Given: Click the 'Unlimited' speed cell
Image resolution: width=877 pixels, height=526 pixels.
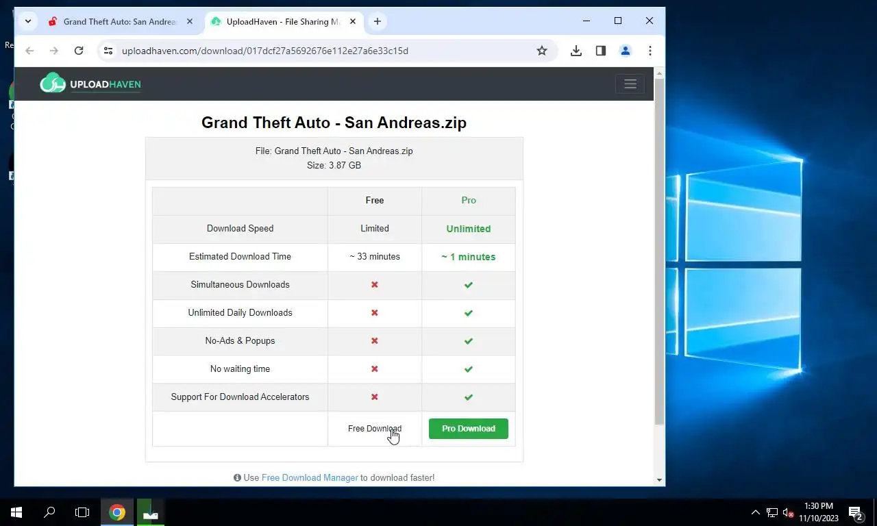Looking at the screenshot, I should (x=469, y=229).
